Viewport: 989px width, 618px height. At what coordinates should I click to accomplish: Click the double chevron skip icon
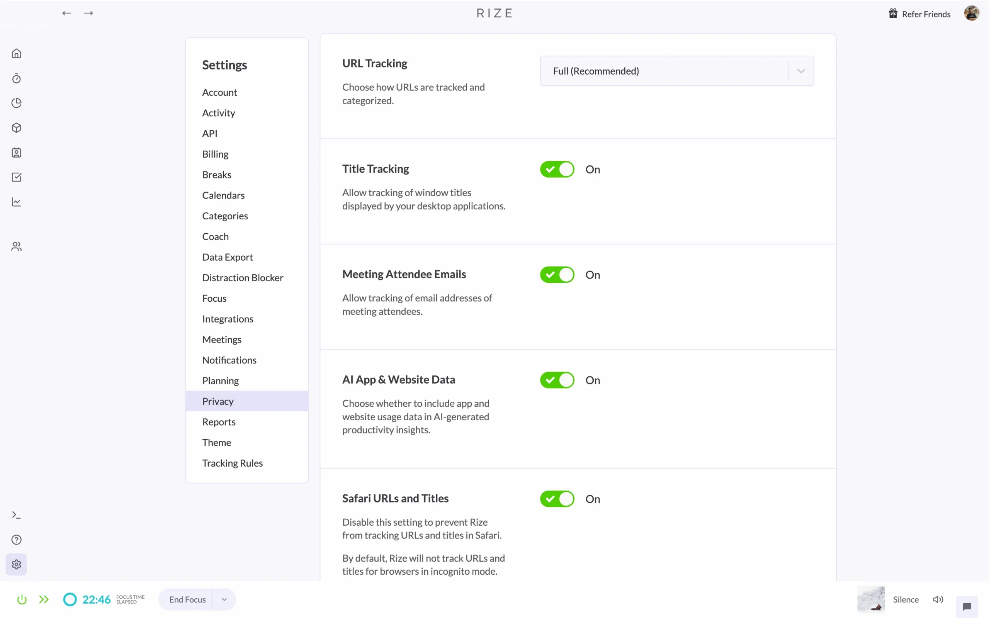click(44, 599)
